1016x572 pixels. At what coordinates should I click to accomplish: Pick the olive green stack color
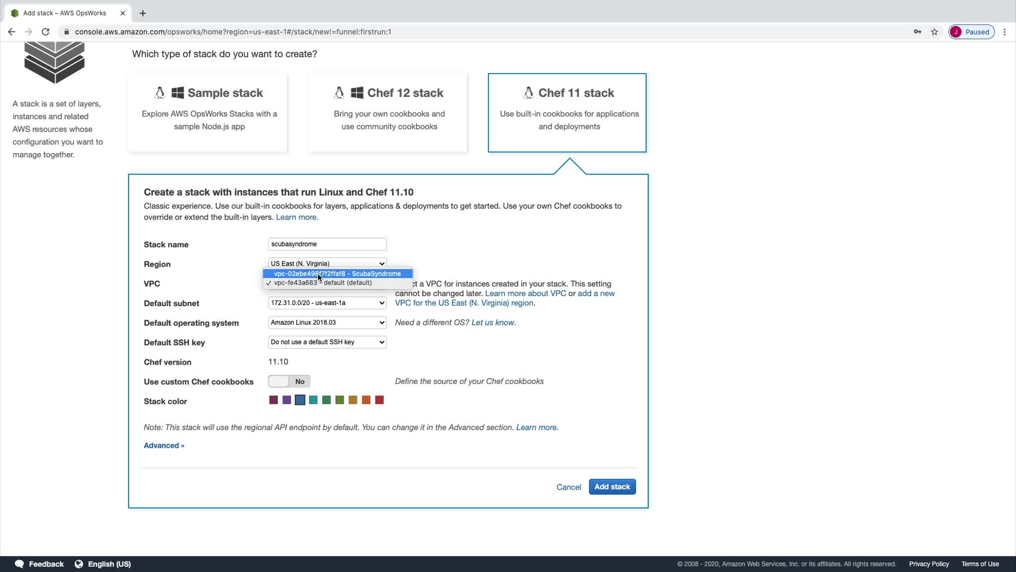pyautogui.click(x=340, y=400)
